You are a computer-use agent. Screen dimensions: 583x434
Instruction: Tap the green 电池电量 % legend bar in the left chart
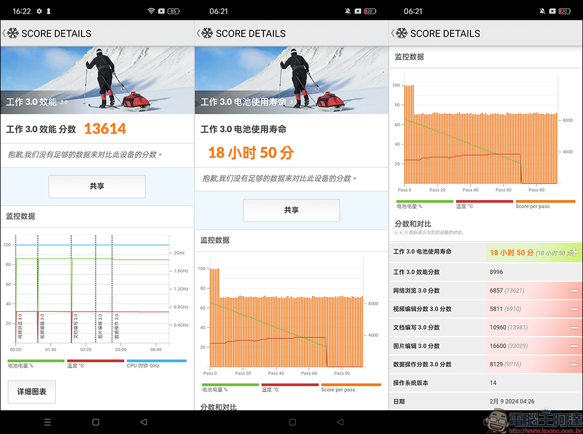pos(36,361)
